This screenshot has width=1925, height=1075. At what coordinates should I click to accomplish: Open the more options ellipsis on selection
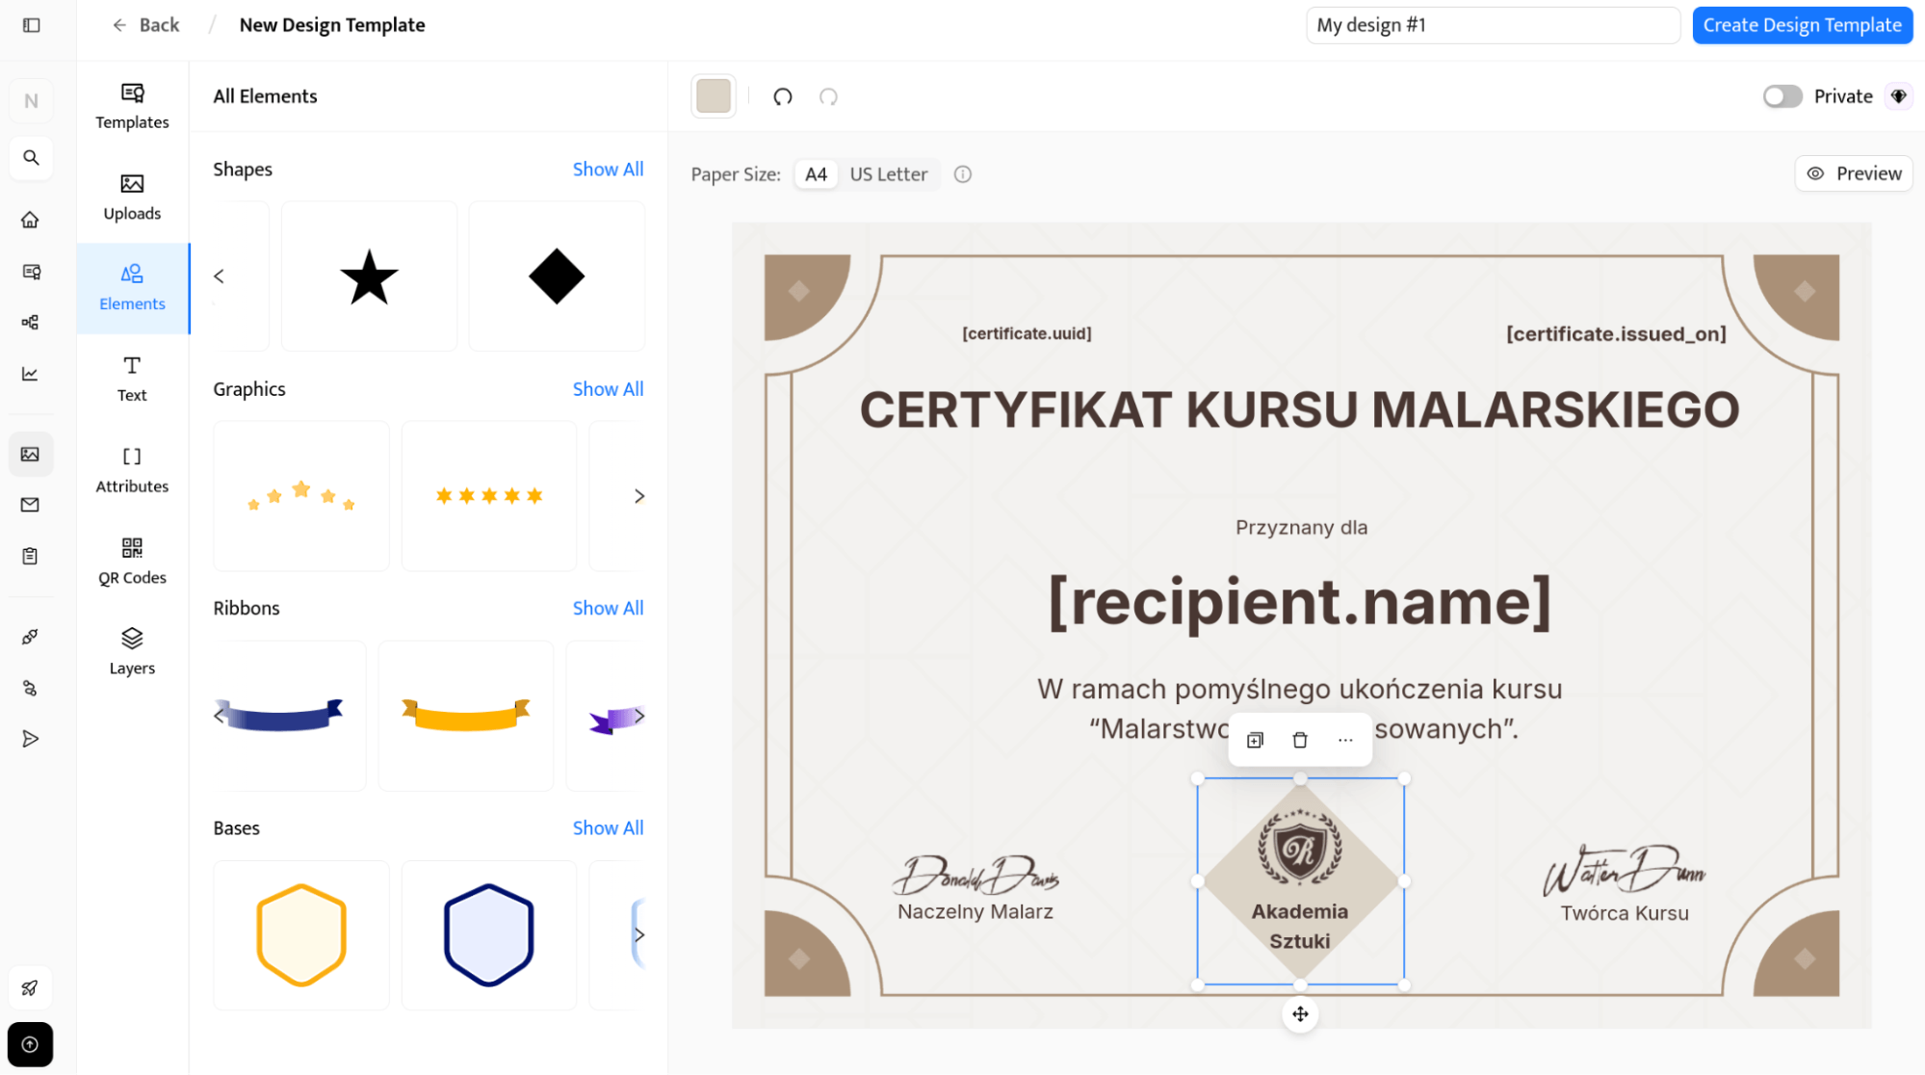[1345, 740]
